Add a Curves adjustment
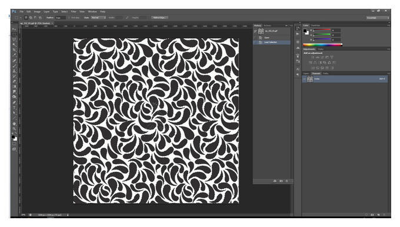 (322, 57)
